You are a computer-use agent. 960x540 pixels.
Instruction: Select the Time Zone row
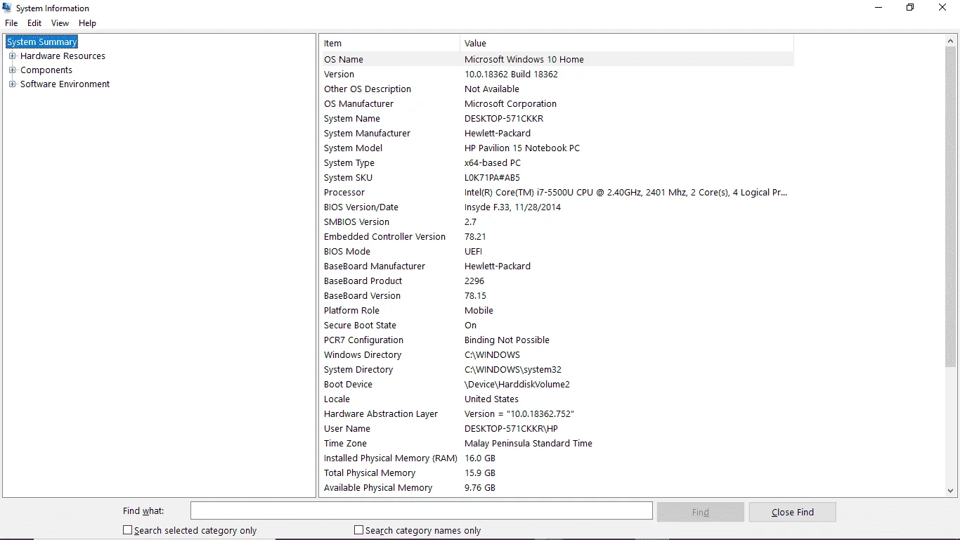(x=558, y=444)
